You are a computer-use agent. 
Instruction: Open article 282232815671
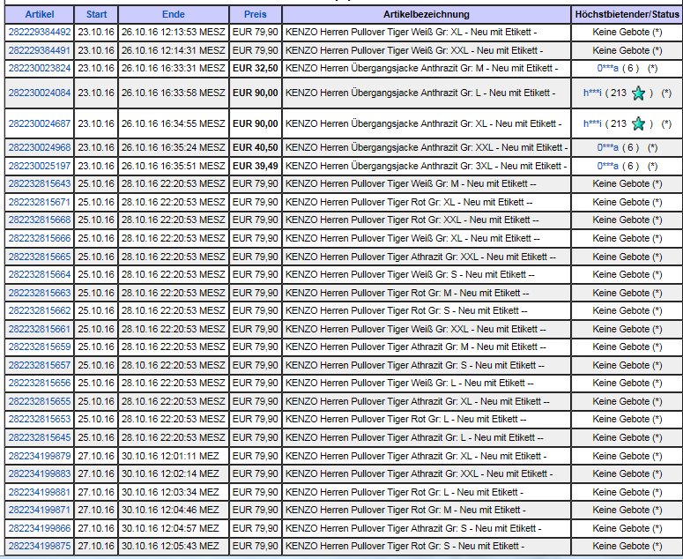click(x=39, y=202)
